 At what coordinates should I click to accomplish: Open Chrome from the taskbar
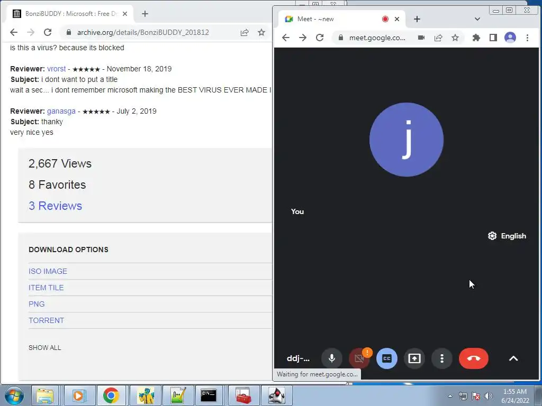coord(111,395)
